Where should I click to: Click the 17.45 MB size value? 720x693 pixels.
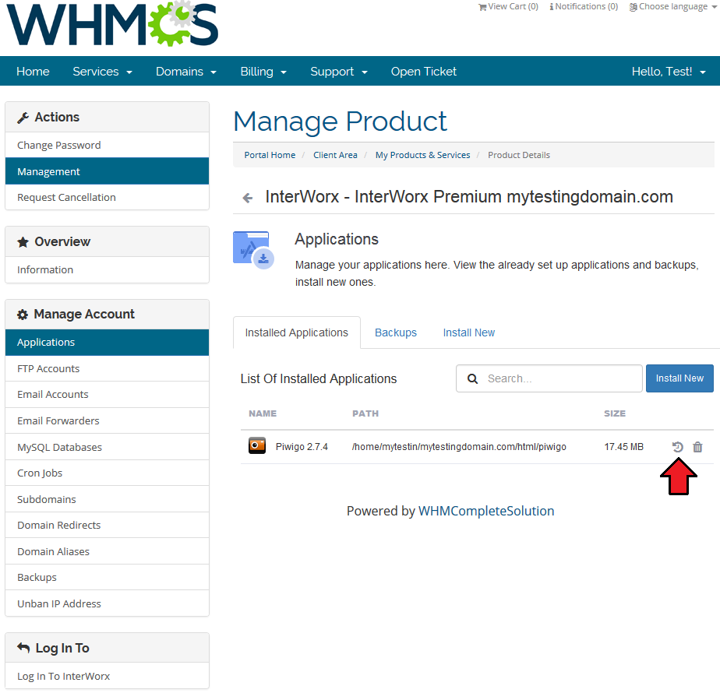623,447
